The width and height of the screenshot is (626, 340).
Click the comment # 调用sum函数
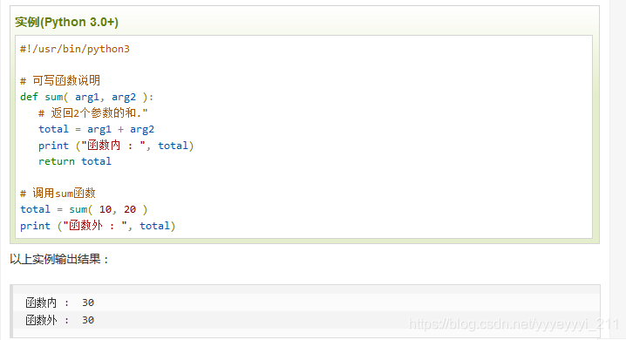[58, 194]
